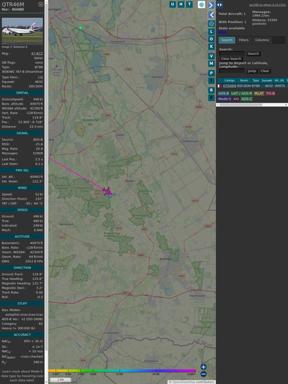This screenshot has width=288, height=384.
Task: Toggle the H map button
Action: [181, 4]
